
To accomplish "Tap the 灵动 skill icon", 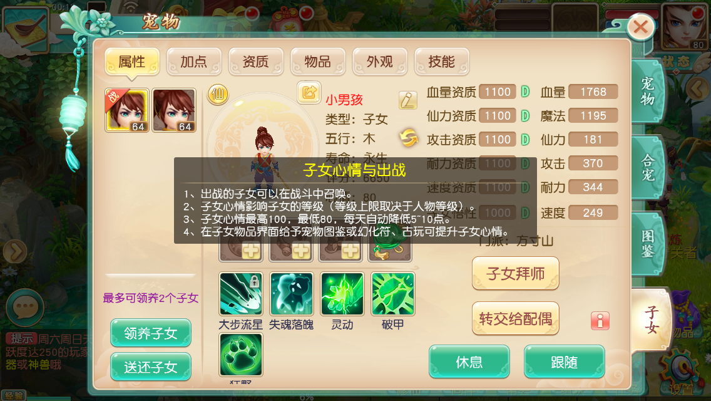I will click(x=342, y=294).
